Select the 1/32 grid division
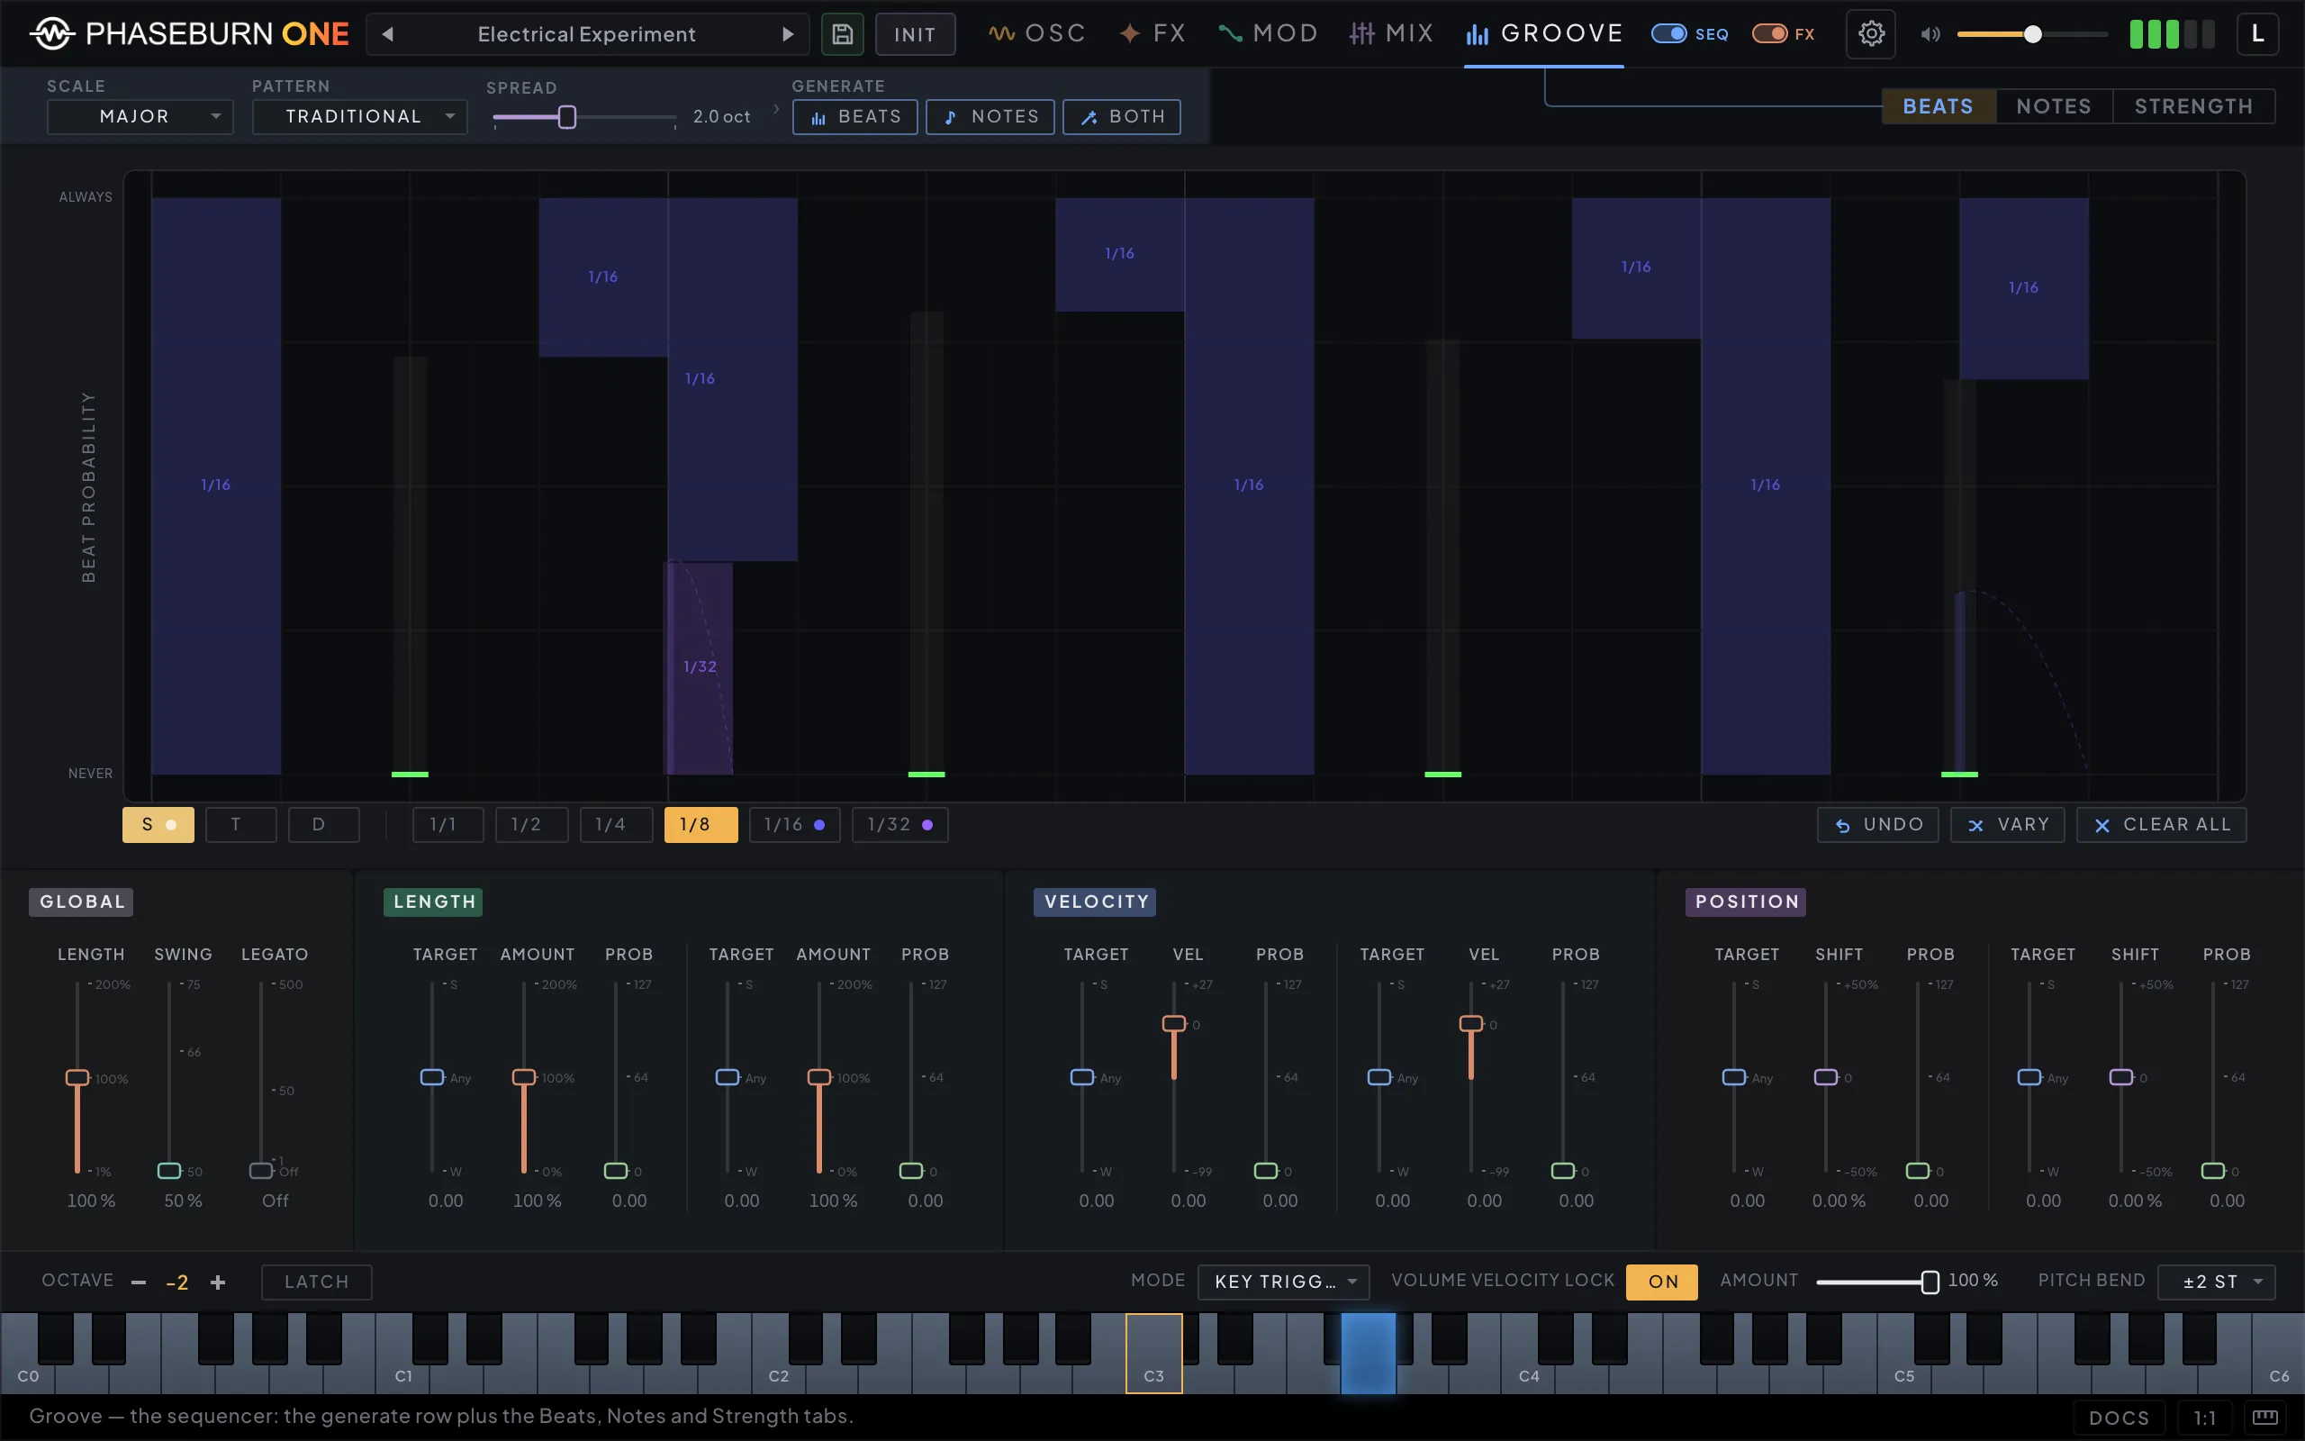This screenshot has height=1441, width=2305. (899, 824)
